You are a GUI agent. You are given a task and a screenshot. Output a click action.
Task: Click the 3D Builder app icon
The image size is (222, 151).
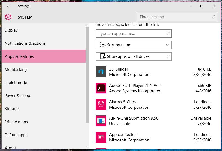[101, 72]
